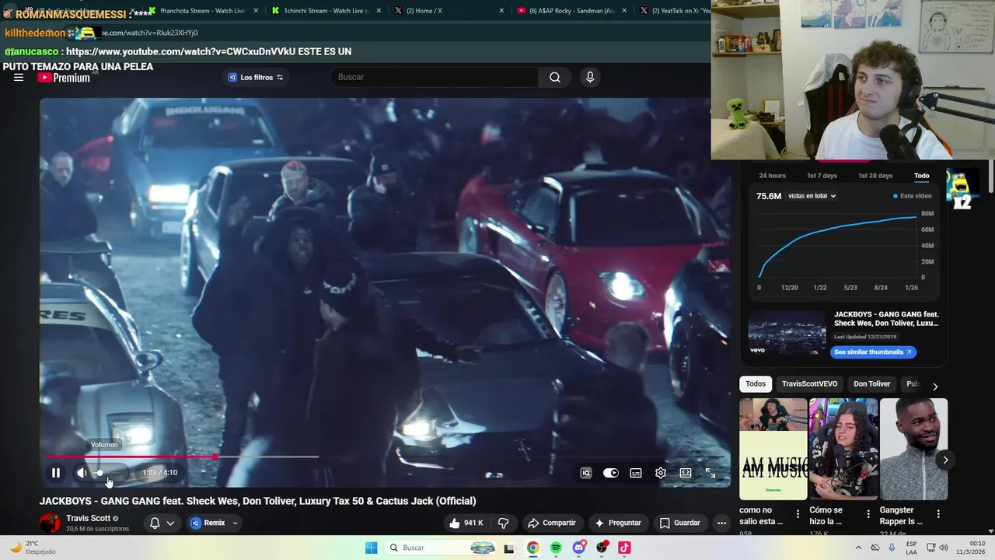Open options for 'Cómo se hizo la' short
Image resolution: width=995 pixels, height=560 pixels.
(x=868, y=514)
